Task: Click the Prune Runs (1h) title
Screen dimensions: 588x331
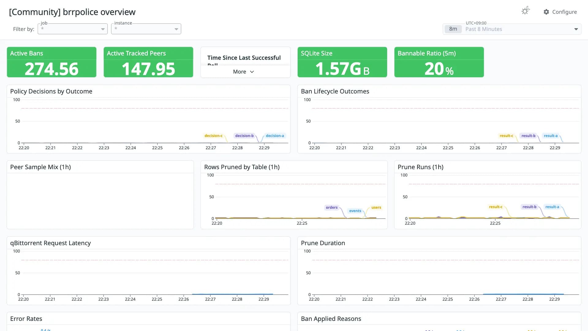Action: (420, 167)
